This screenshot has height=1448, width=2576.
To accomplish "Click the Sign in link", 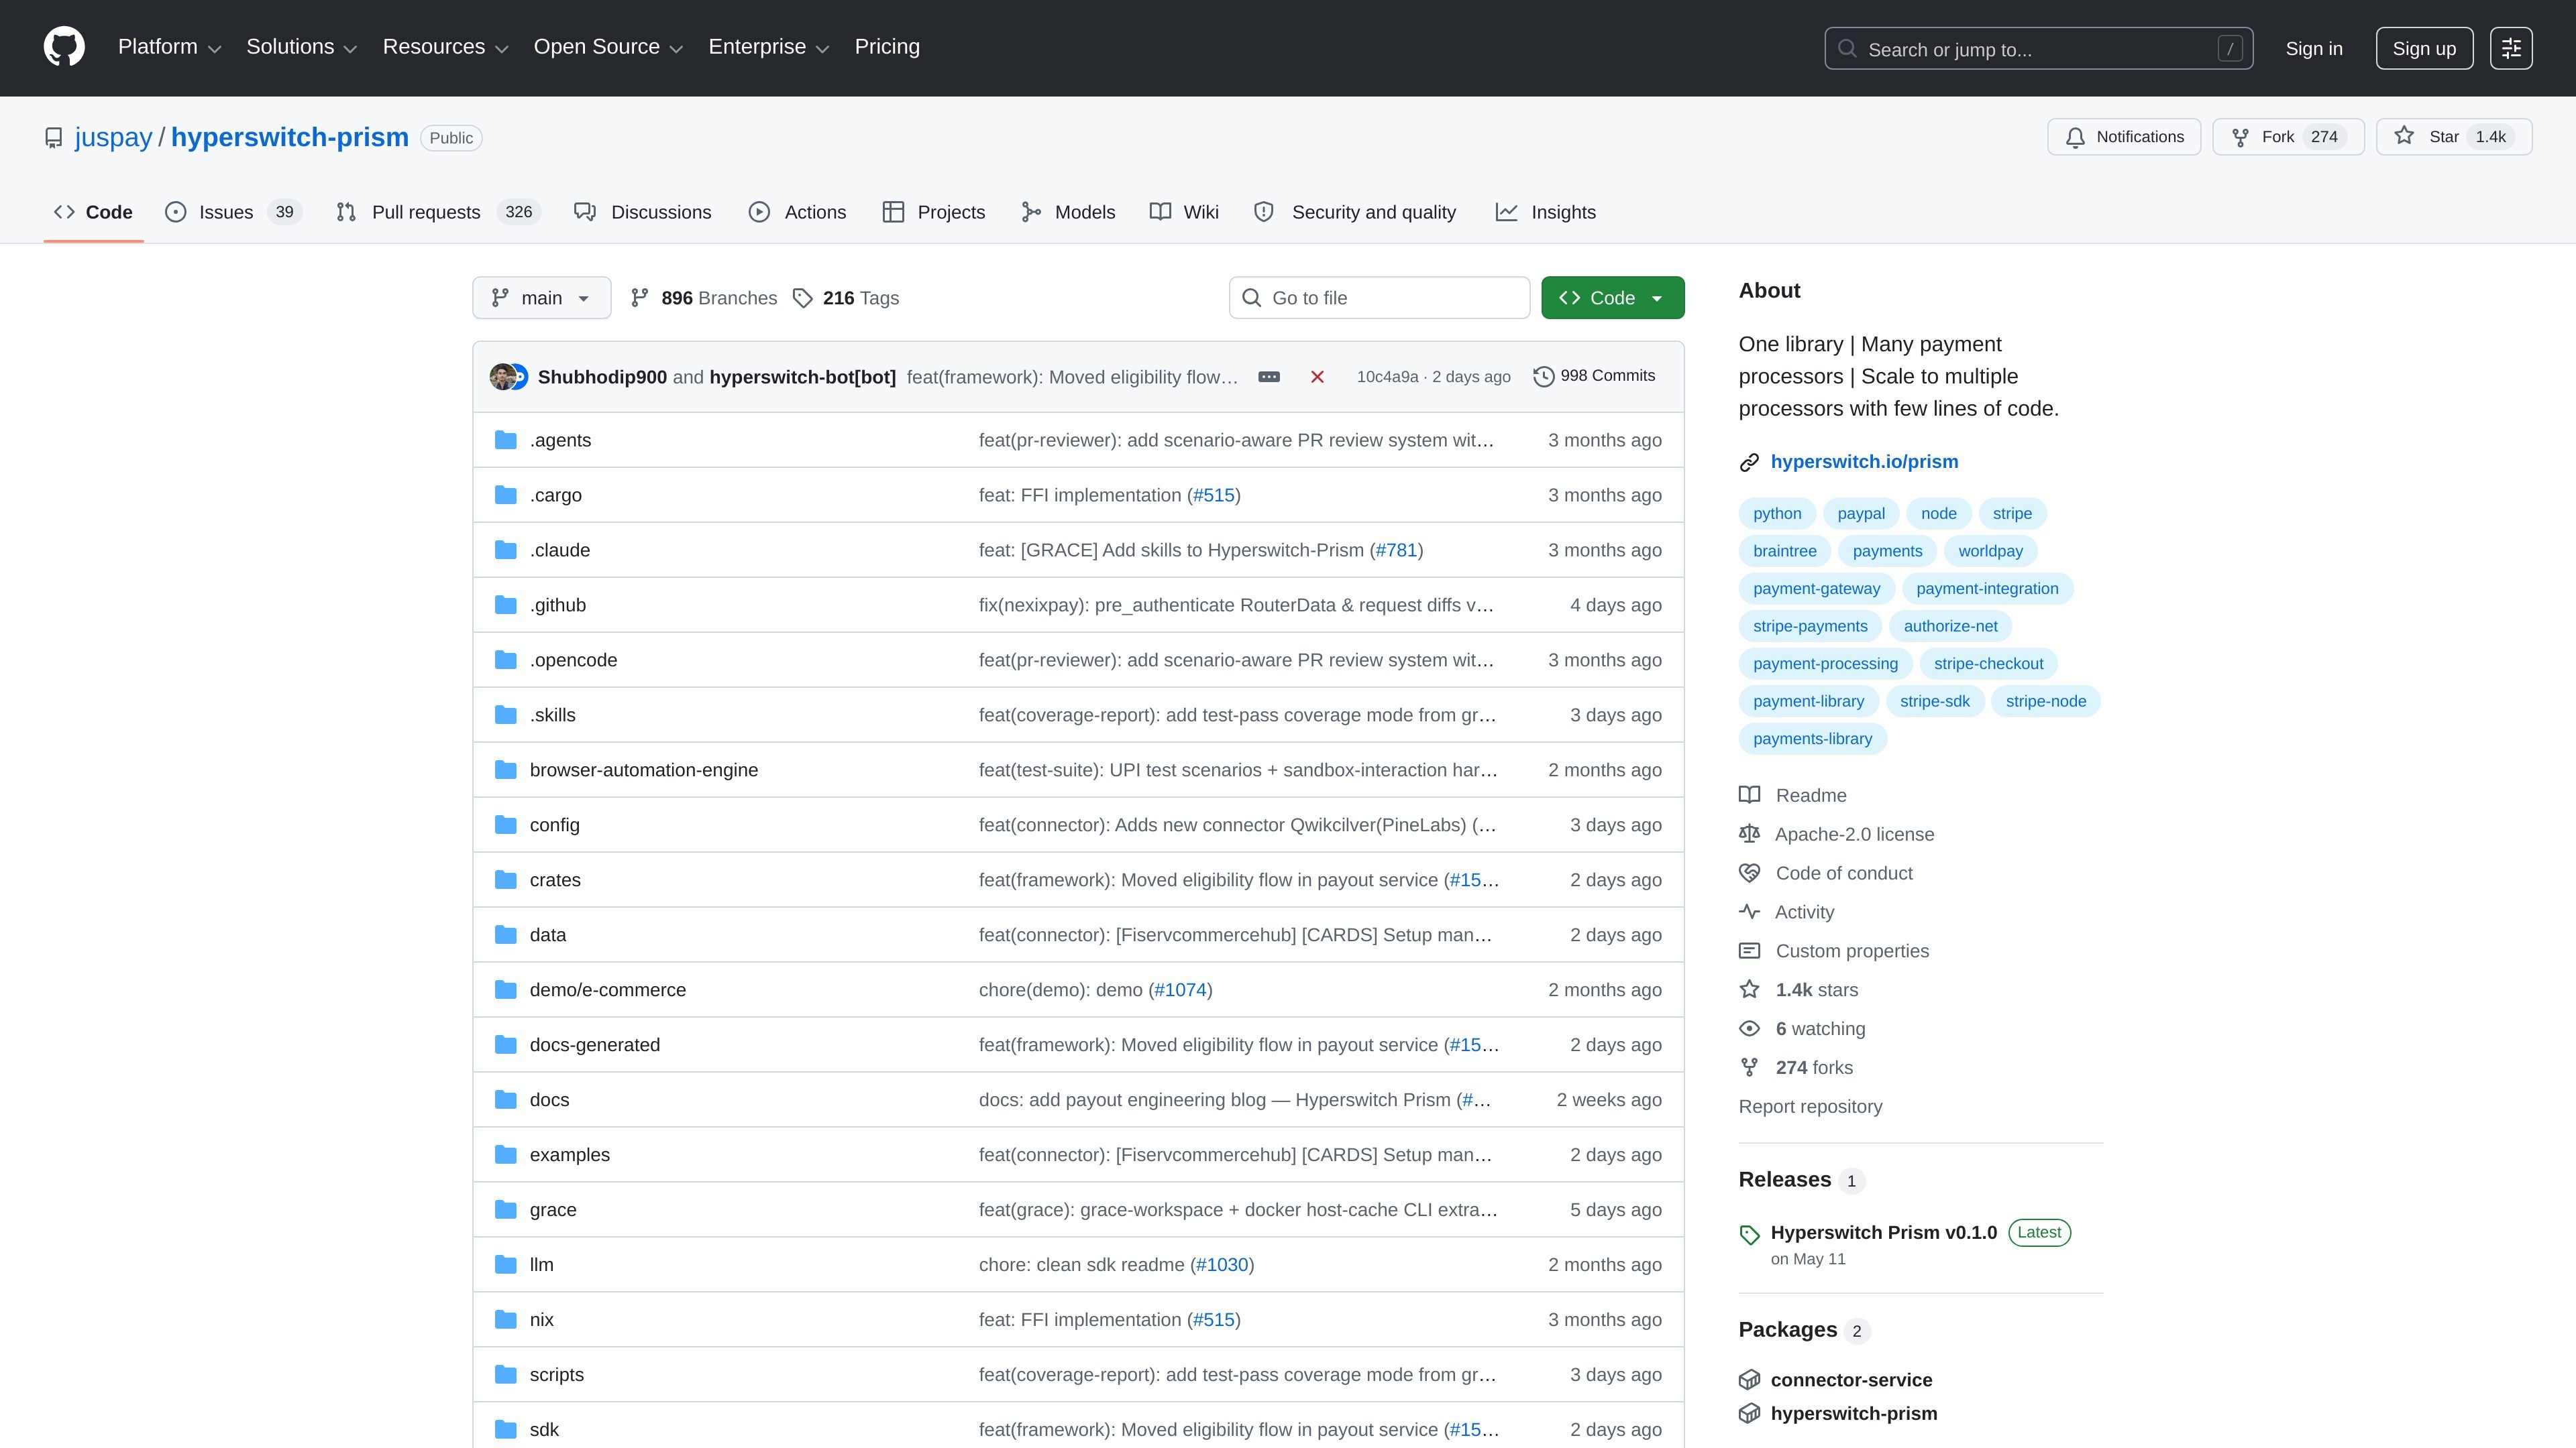I will pos(2314,48).
